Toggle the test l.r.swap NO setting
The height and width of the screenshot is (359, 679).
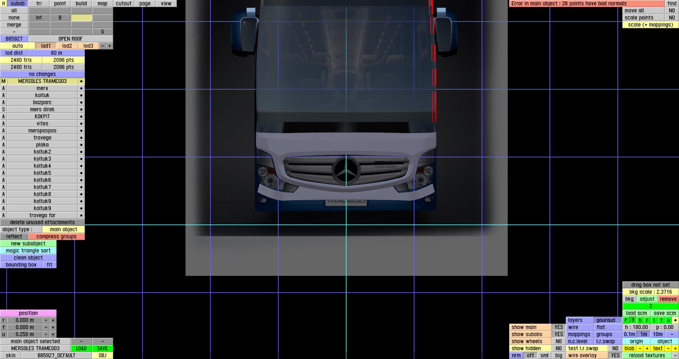[x=615, y=348]
